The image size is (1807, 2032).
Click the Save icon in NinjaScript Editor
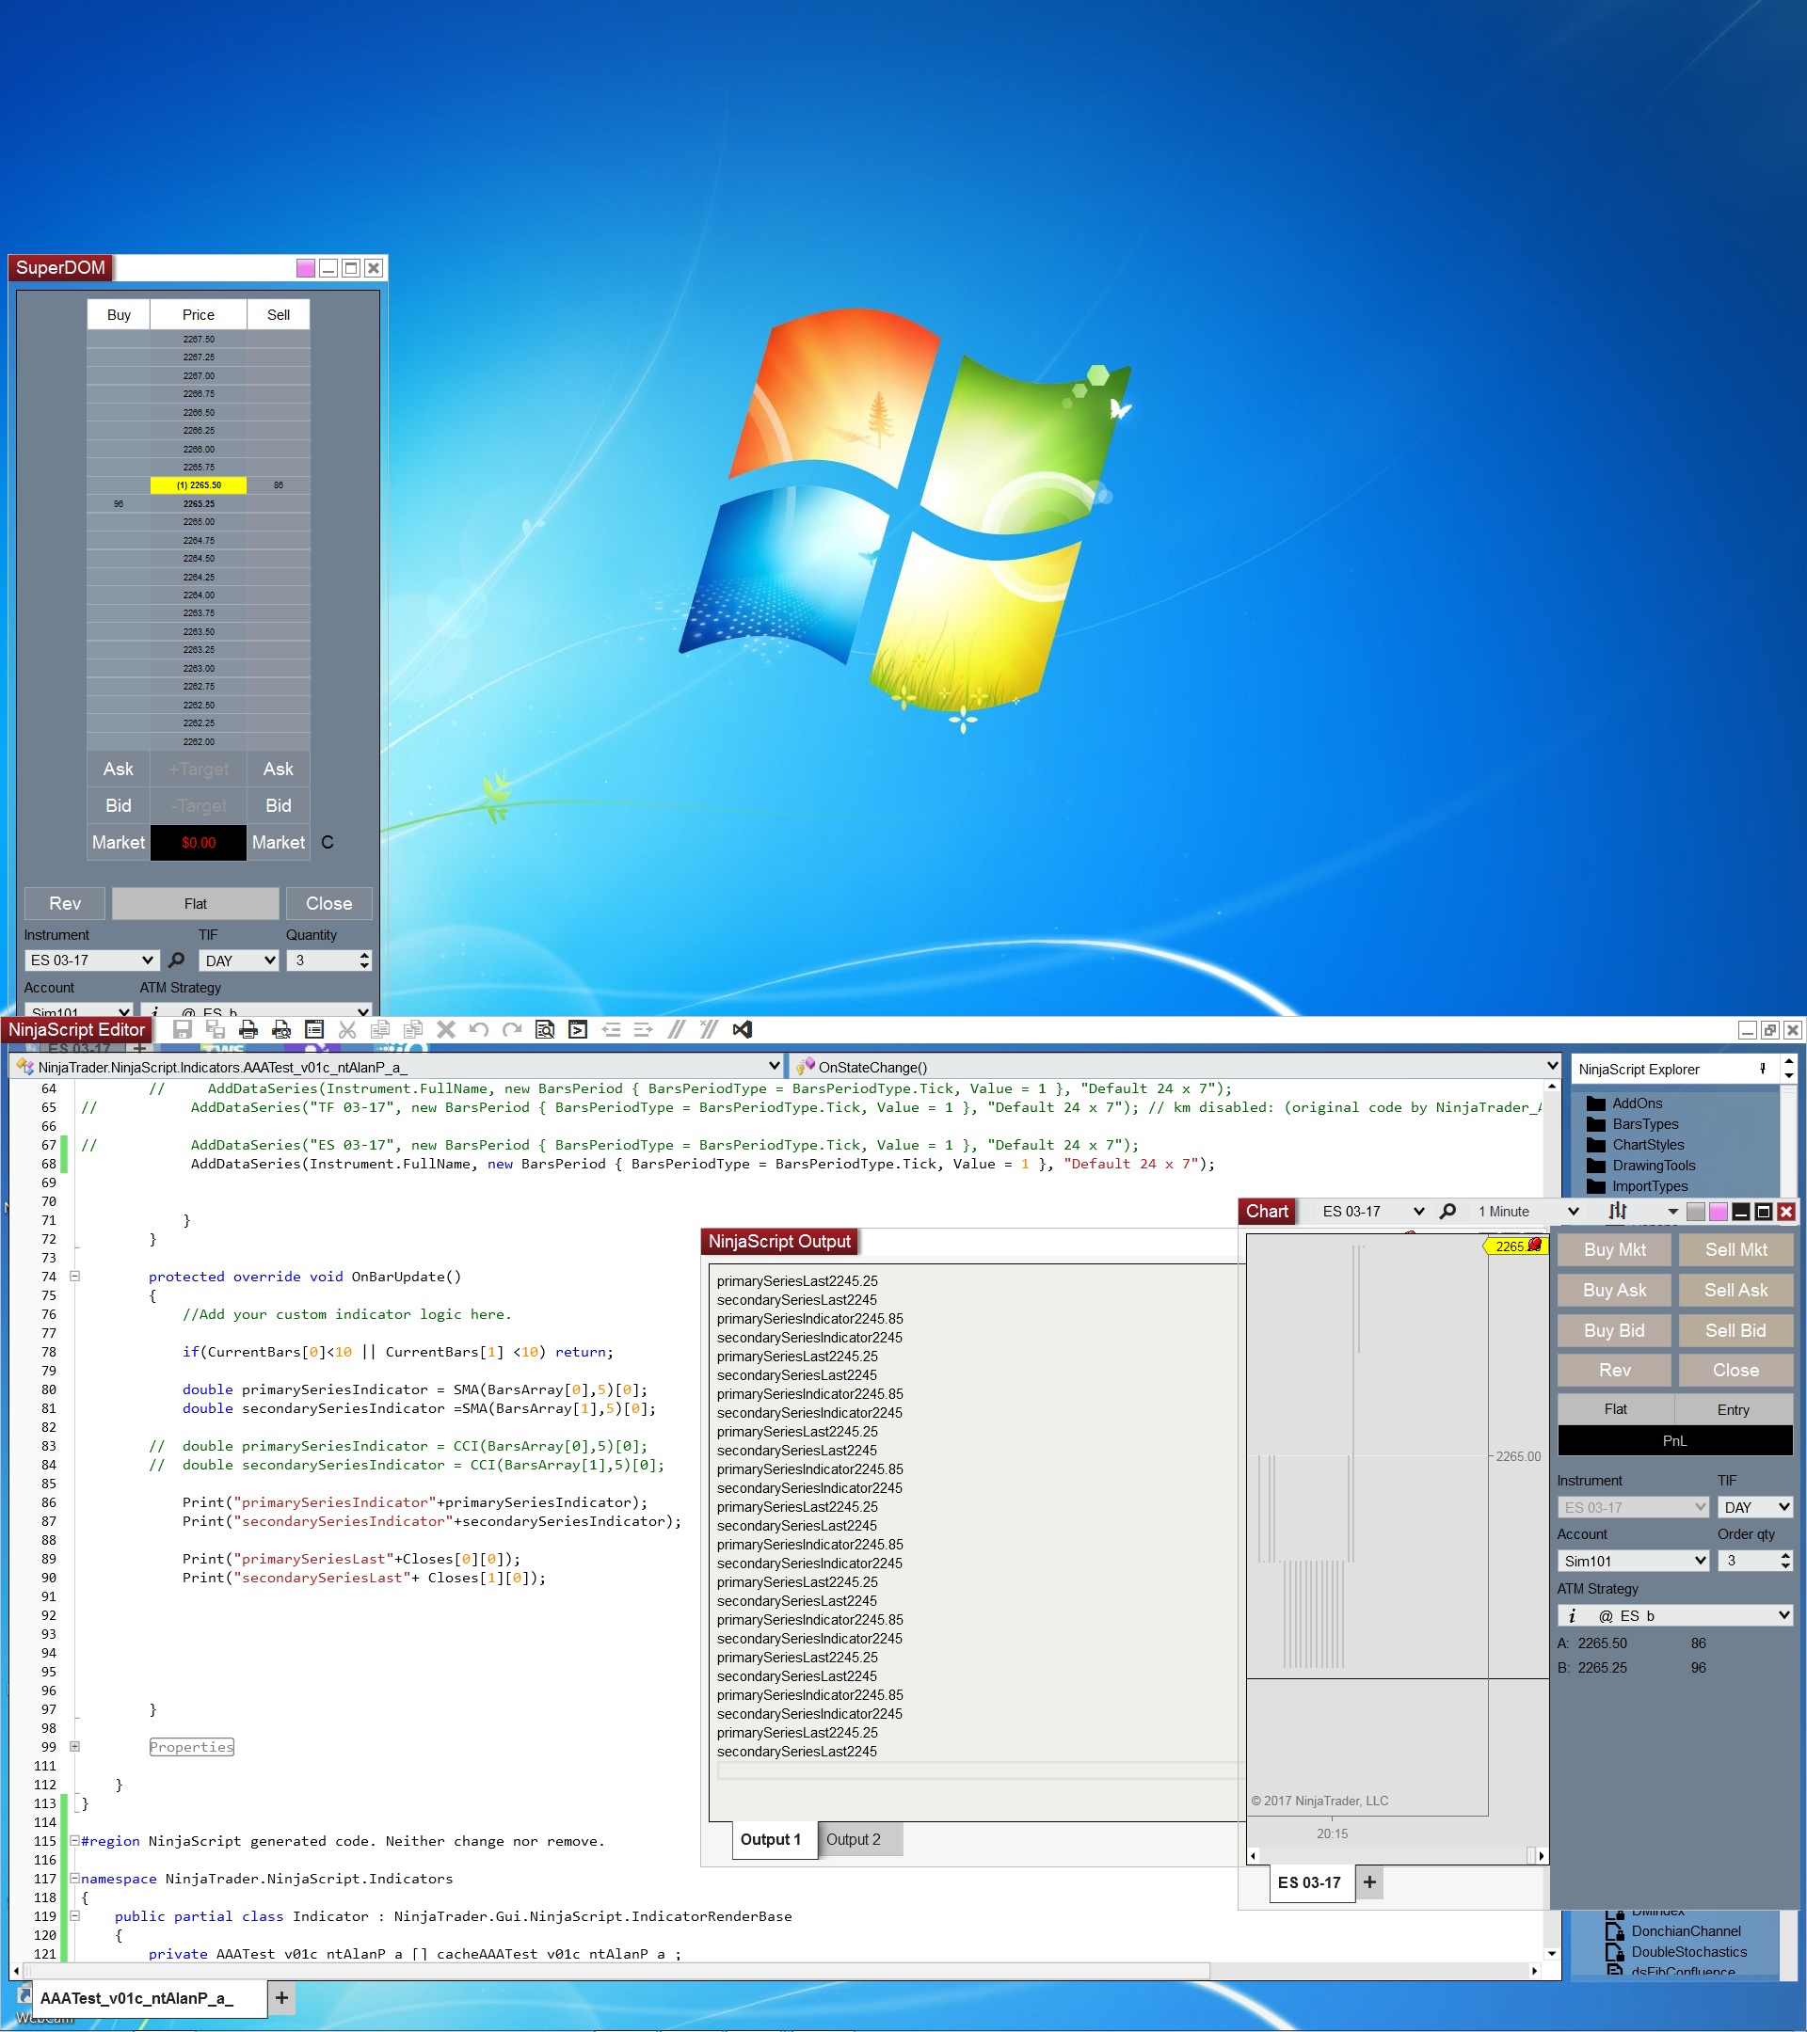pos(182,1030)
